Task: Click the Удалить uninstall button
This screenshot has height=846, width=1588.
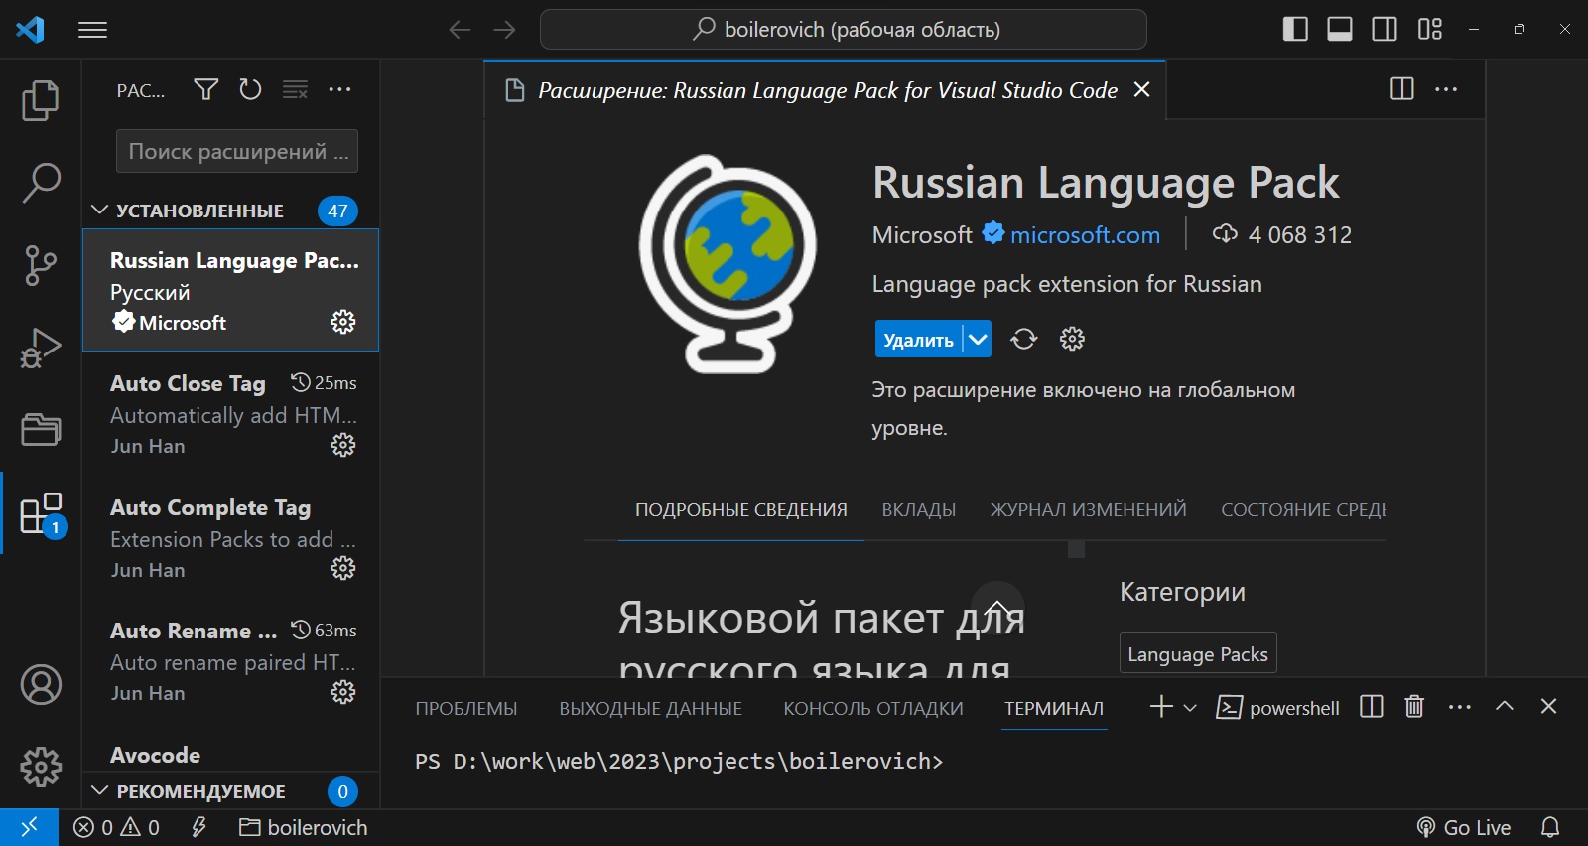Action: [x=918, y=340]
